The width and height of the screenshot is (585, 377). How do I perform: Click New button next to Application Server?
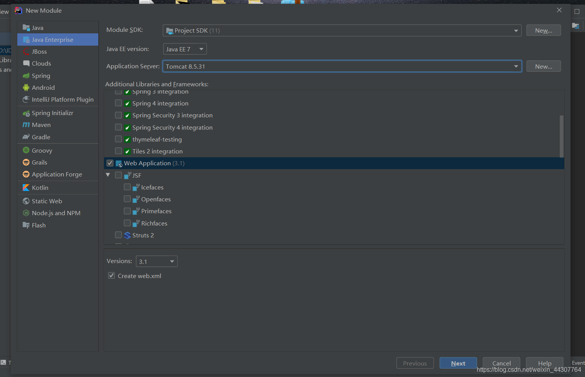click(x=544, y=66)
